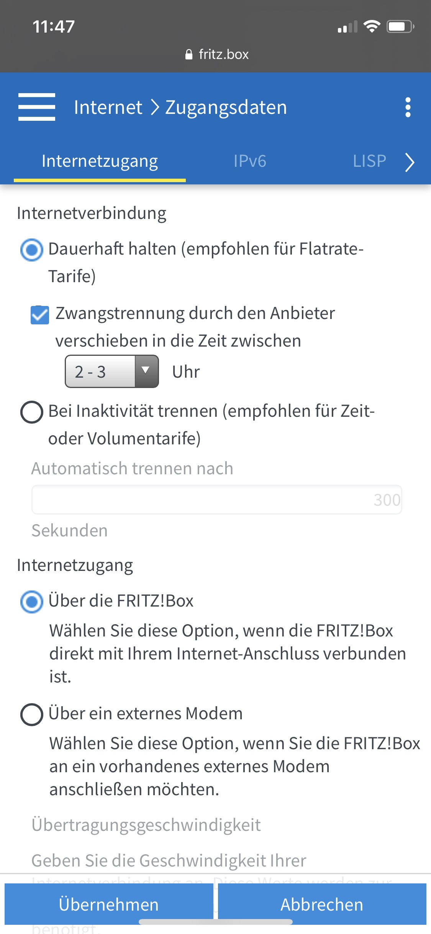Switch to the LISP tab
This screenshot has width=431, height=934.
[x=369, y=161]
